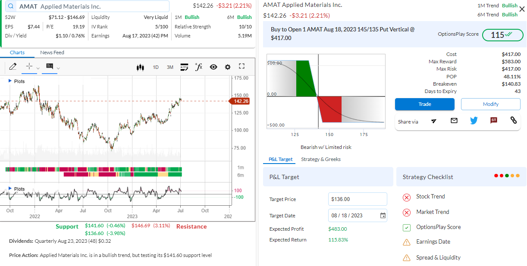This screenshot has height=266, width=527.
Task: Share trade via StockTwits ST icon
Action: click(494, 121)
